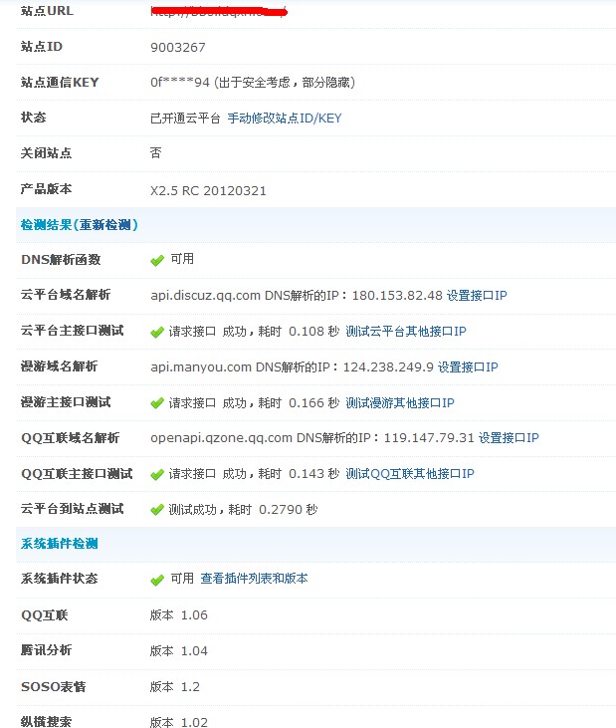The image size is (616, 728).
Task: Click green check in 云平台主接口测试 row
Action: tap(157, 332)
